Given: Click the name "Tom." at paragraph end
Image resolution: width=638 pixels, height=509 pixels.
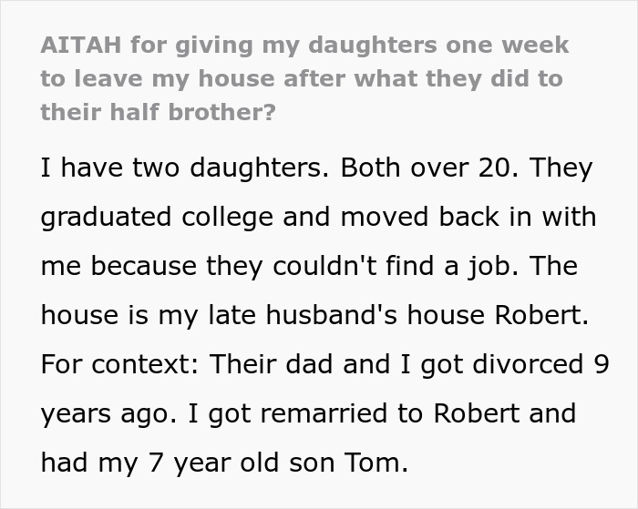Looking at the screenshot, I should click(x=376, y=463).
